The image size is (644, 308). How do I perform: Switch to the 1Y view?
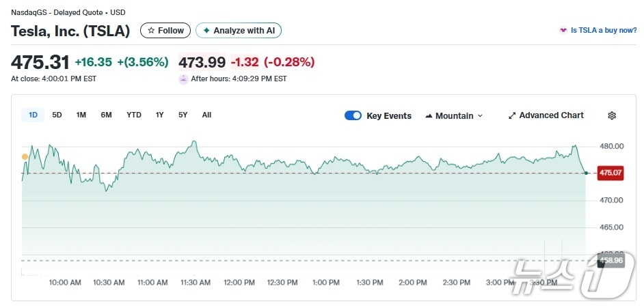click(x=159, y=115)
